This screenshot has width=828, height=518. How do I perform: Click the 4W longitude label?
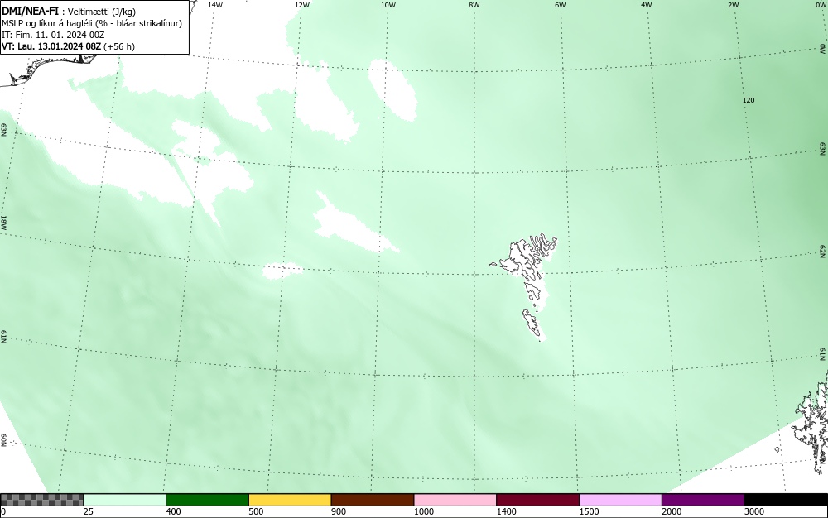pos(647,5)
